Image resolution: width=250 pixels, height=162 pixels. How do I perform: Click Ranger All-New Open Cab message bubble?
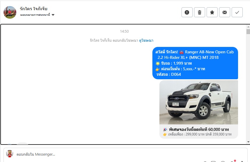pos(195,63)
